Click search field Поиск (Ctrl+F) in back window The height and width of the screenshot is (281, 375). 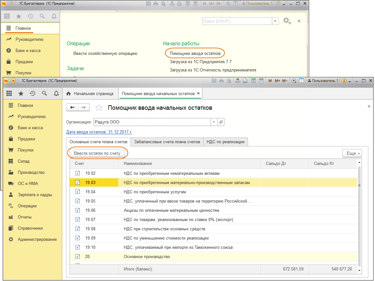237,21
